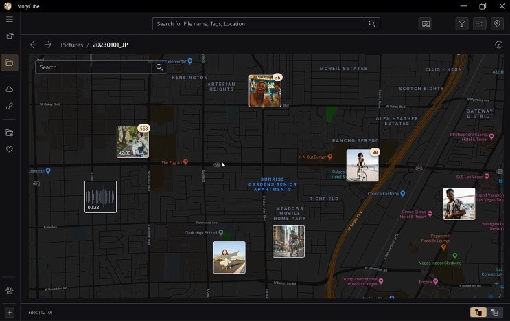This screenshot has height=321, width=510.
Task: Open the audio clip thumbnail showing 00:23
Action: [100, 197]
